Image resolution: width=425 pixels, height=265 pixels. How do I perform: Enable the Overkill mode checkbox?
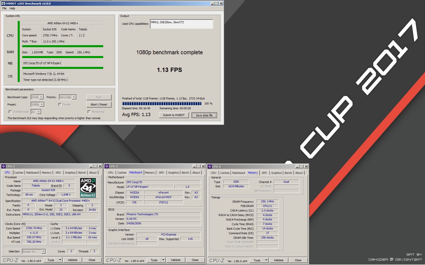click(x=10, y=112)
